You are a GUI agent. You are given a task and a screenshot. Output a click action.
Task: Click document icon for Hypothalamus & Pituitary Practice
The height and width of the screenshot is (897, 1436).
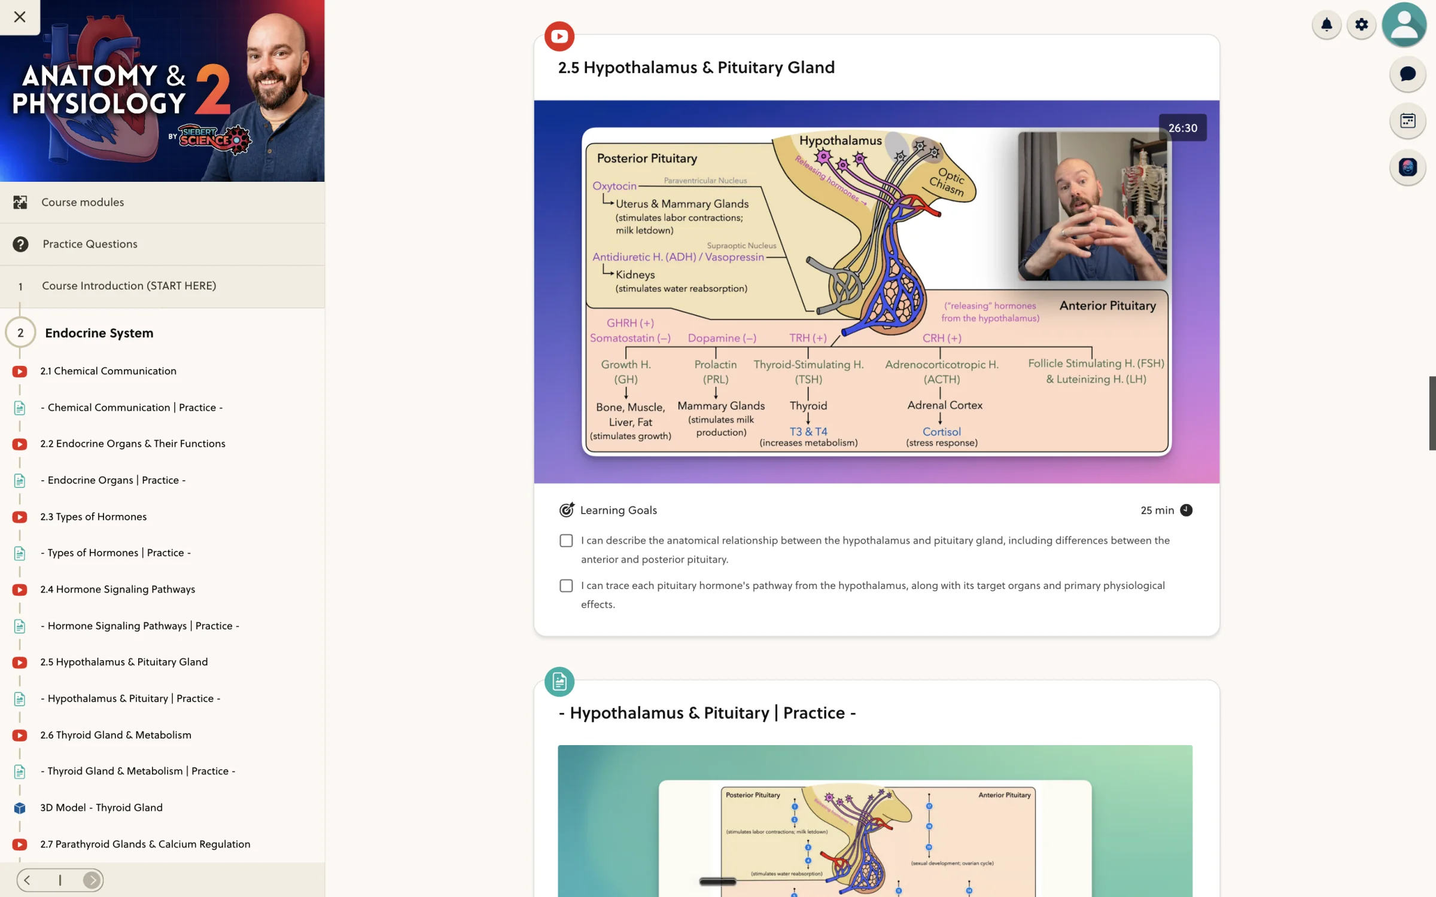[20, 699]
